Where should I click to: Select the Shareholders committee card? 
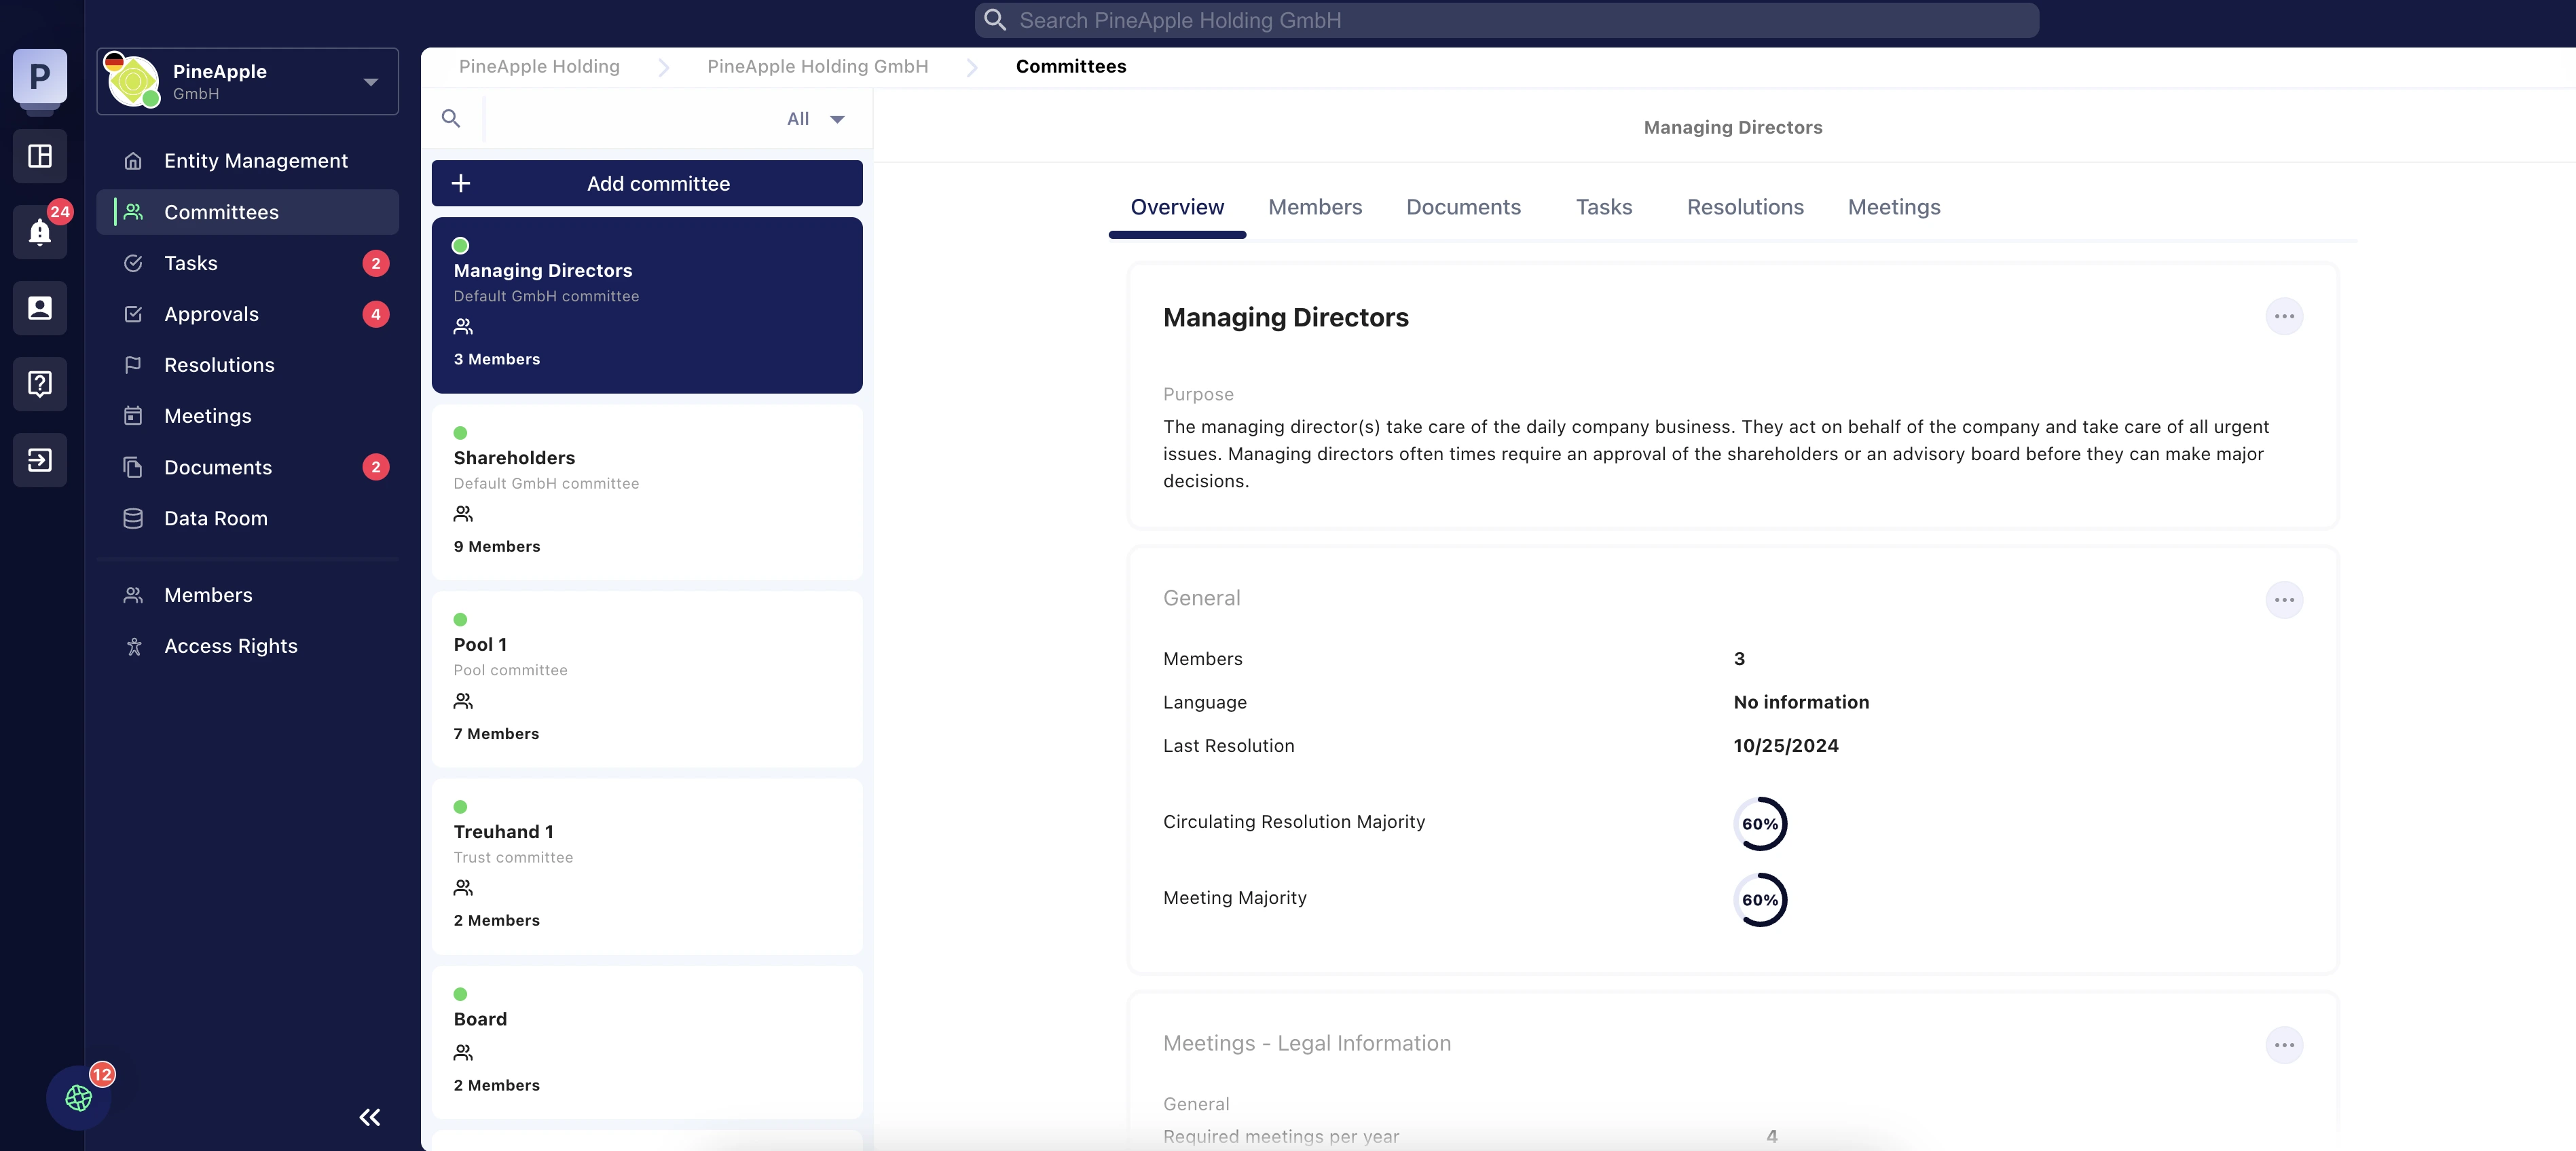647,491
